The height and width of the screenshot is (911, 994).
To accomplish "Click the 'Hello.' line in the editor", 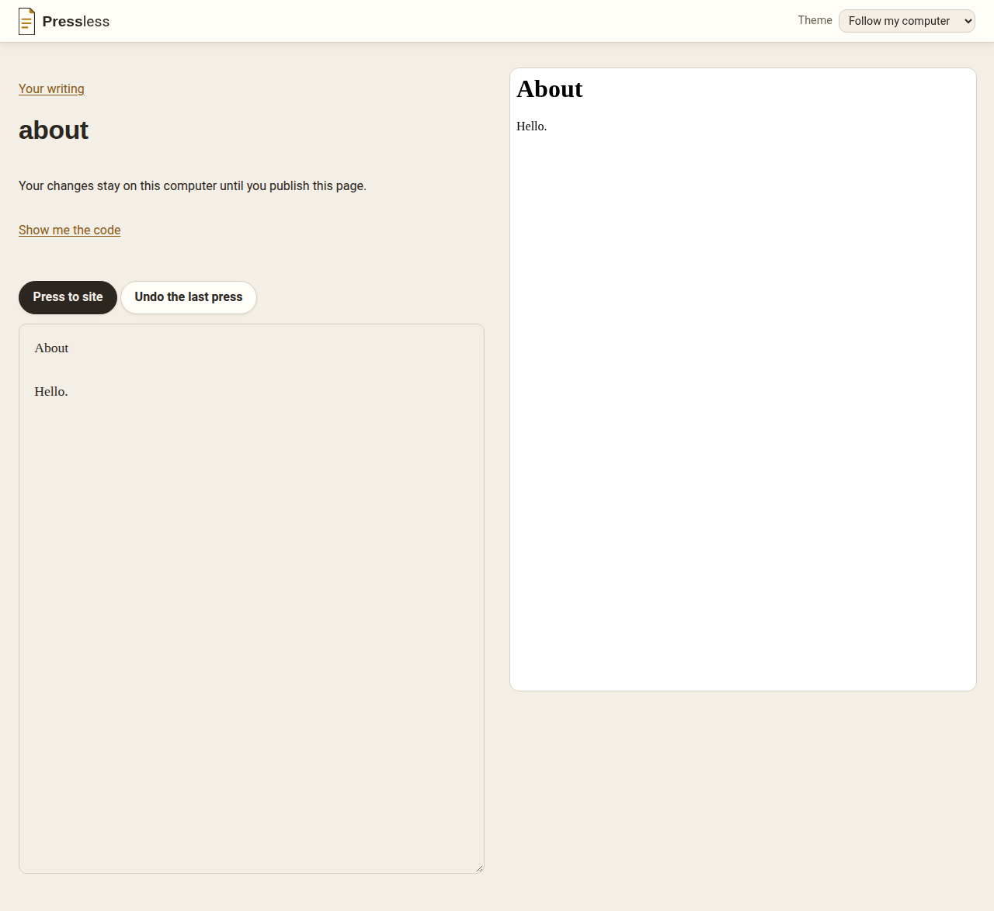I will 51,391.
